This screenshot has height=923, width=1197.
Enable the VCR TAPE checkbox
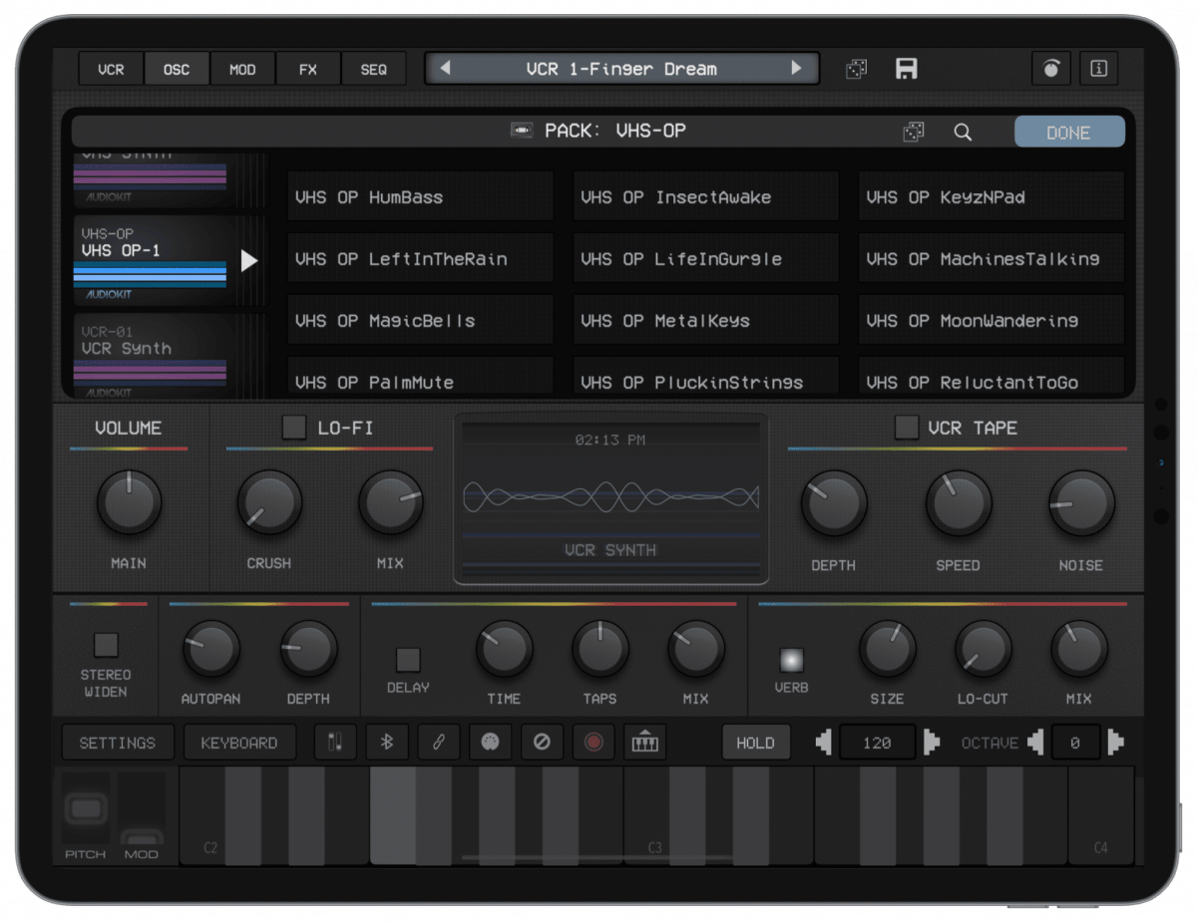tap(906, 428)
